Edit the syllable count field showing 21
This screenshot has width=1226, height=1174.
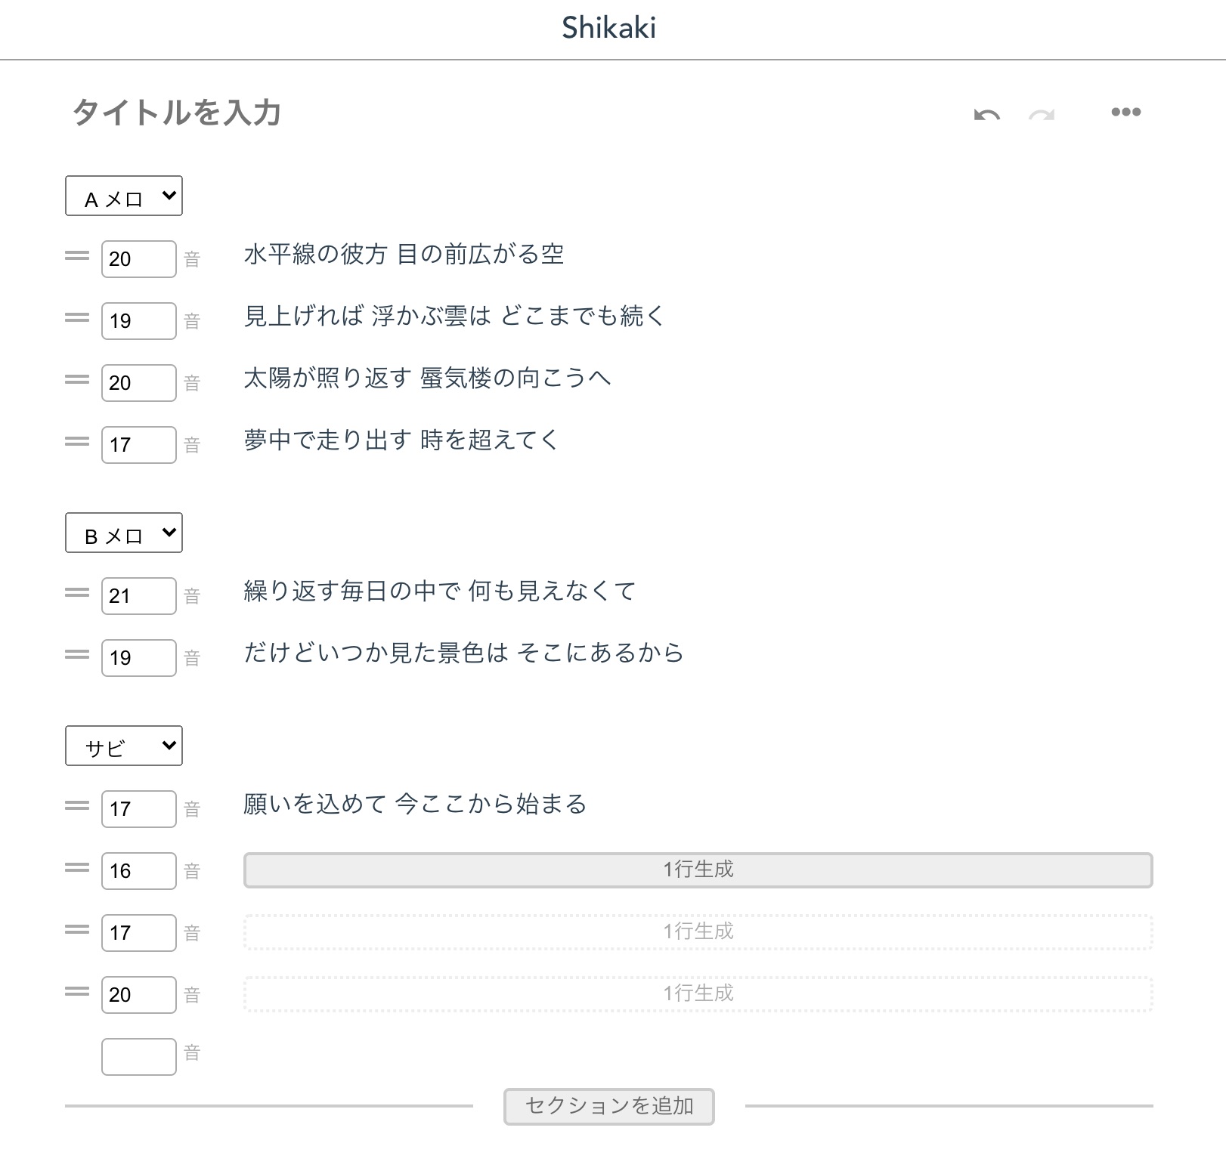coord(138,595)
